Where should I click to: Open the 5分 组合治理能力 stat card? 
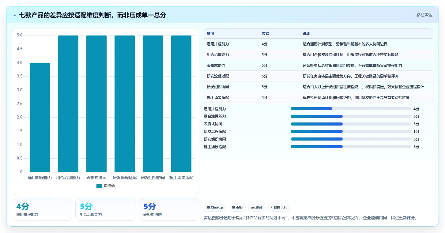pyautogui.click(x=106, y=209)
